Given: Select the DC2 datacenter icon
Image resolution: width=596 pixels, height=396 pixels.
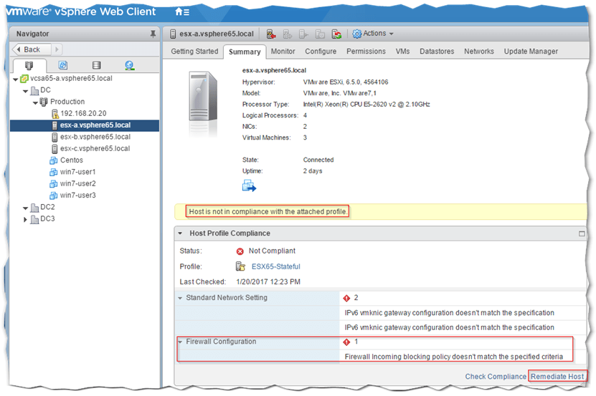Looking at the screenshot, I should coord(34,208).
